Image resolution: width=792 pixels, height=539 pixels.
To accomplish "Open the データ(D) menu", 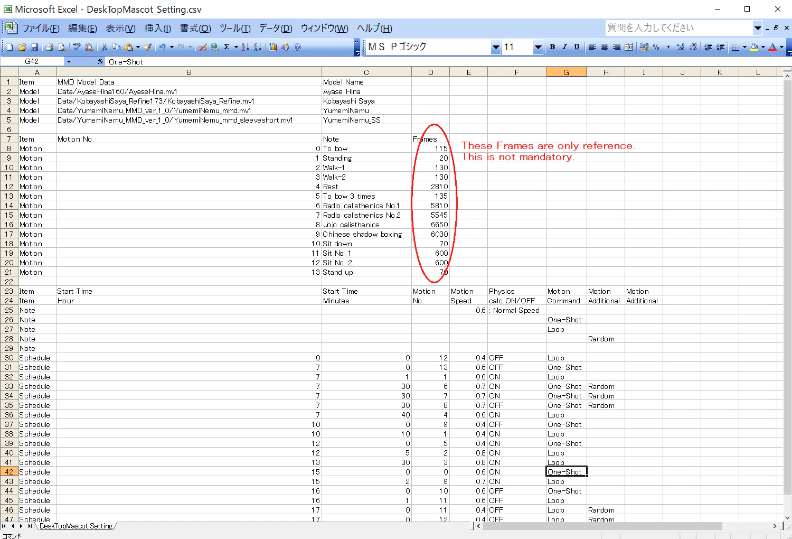I will click(x=276, y=29).
